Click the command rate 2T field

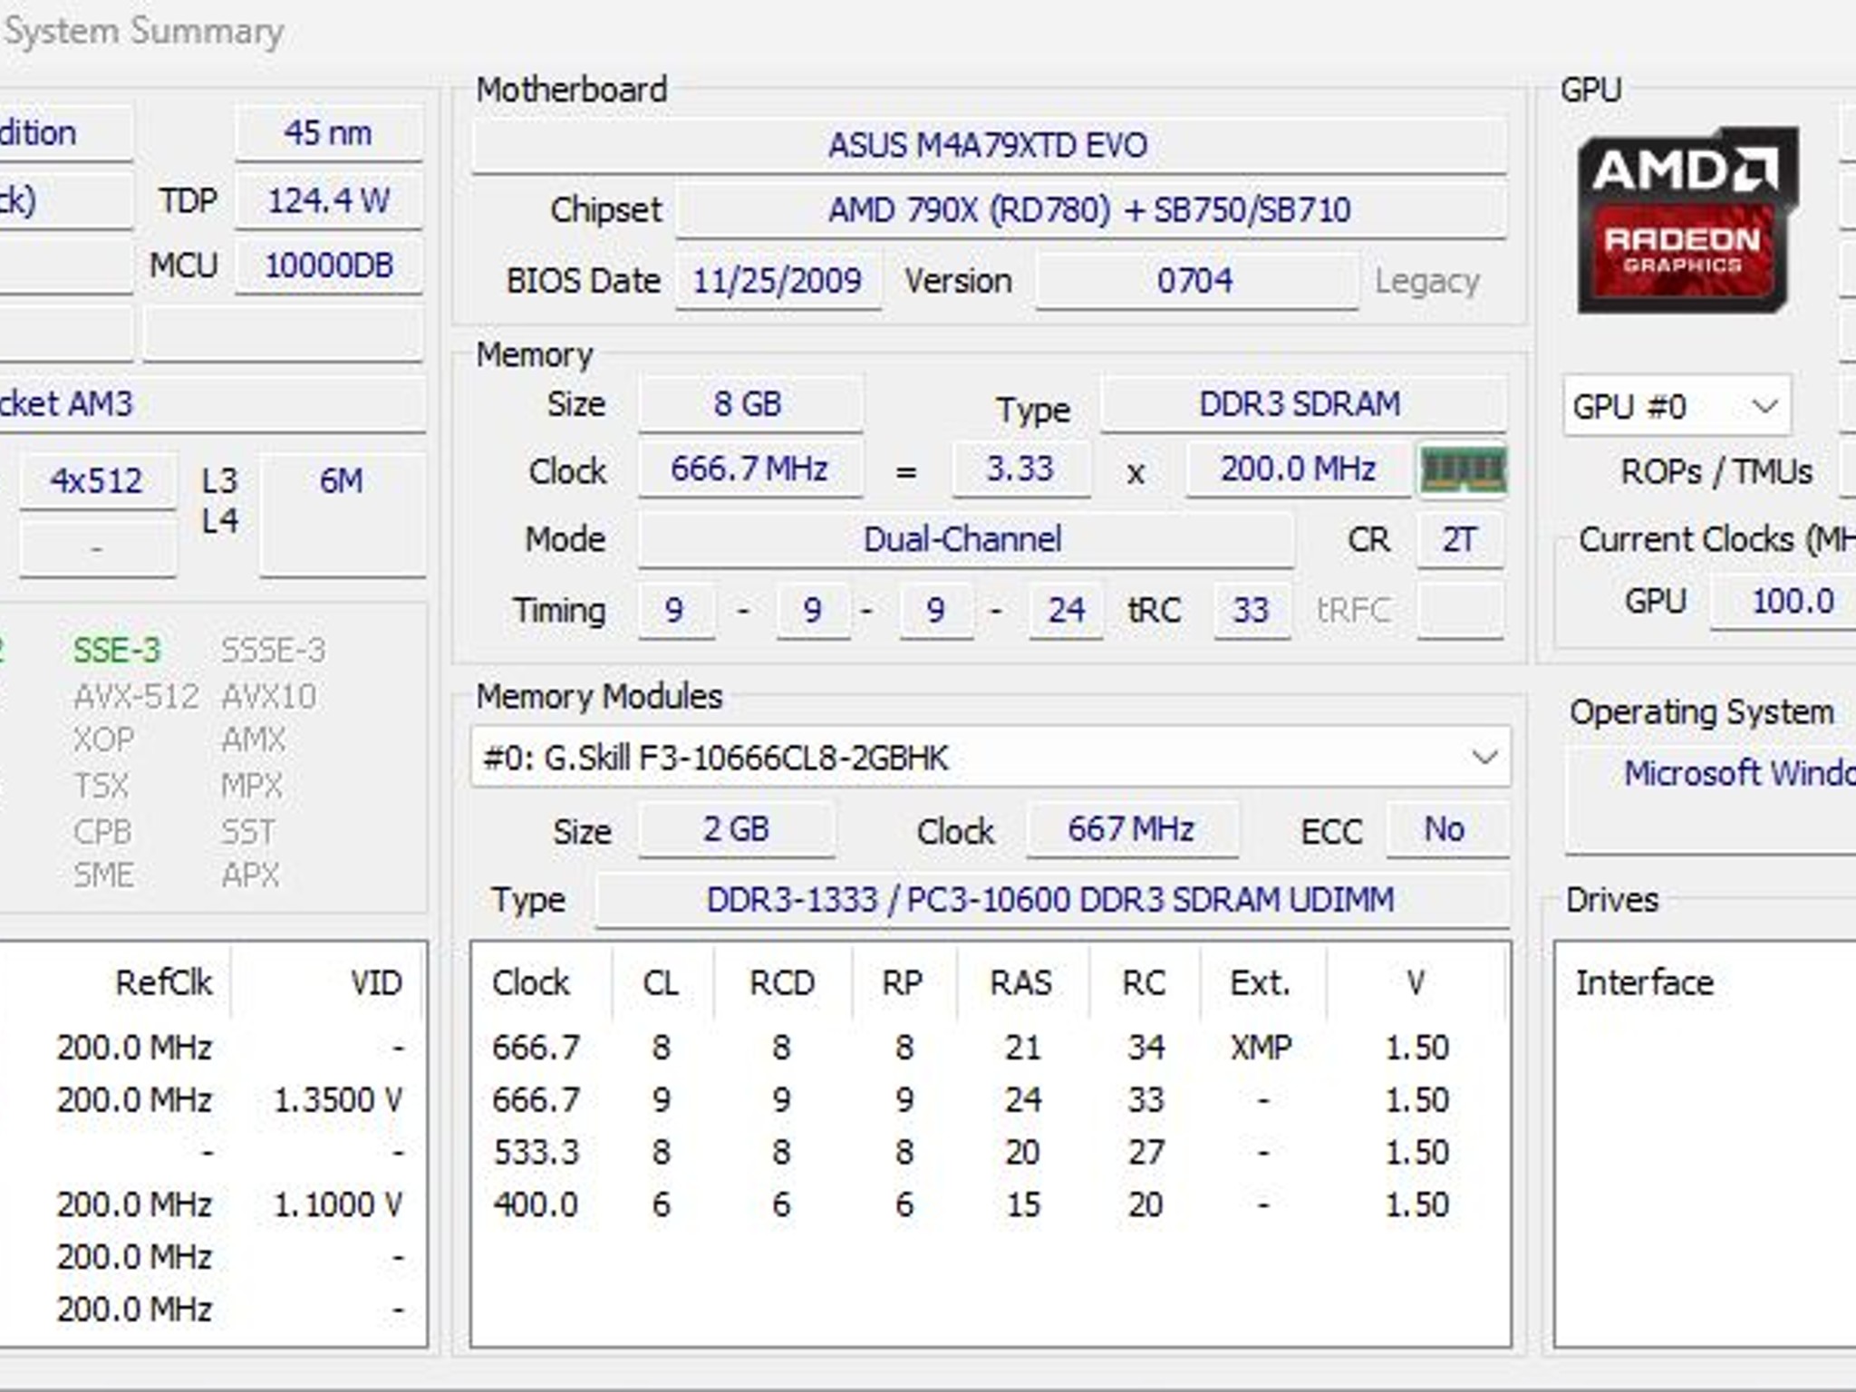coord(1460,540)
